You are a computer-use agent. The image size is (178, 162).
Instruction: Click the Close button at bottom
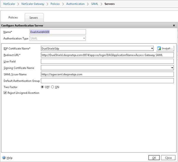tap(168, 158)
